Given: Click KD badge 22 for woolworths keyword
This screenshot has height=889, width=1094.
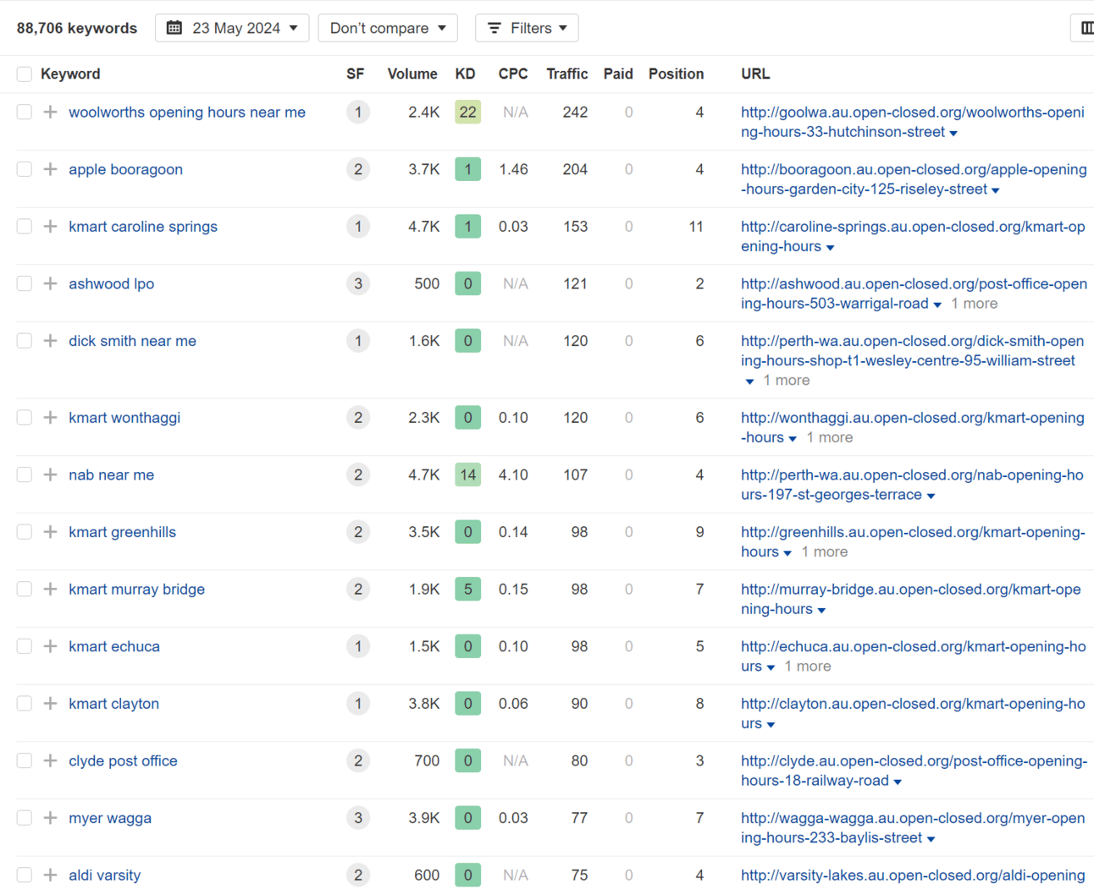Looking at the screenshot, I should coord(467,112).
